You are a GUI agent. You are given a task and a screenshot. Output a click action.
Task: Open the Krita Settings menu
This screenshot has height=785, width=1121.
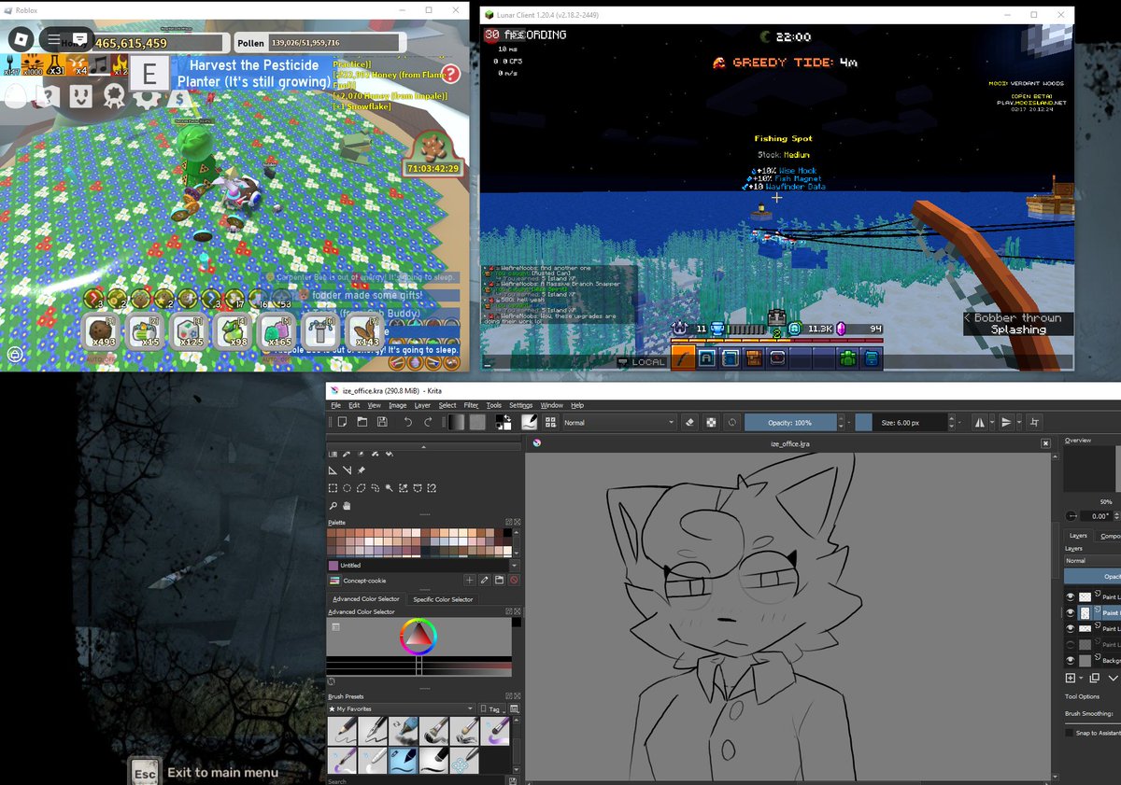point(520,405)
